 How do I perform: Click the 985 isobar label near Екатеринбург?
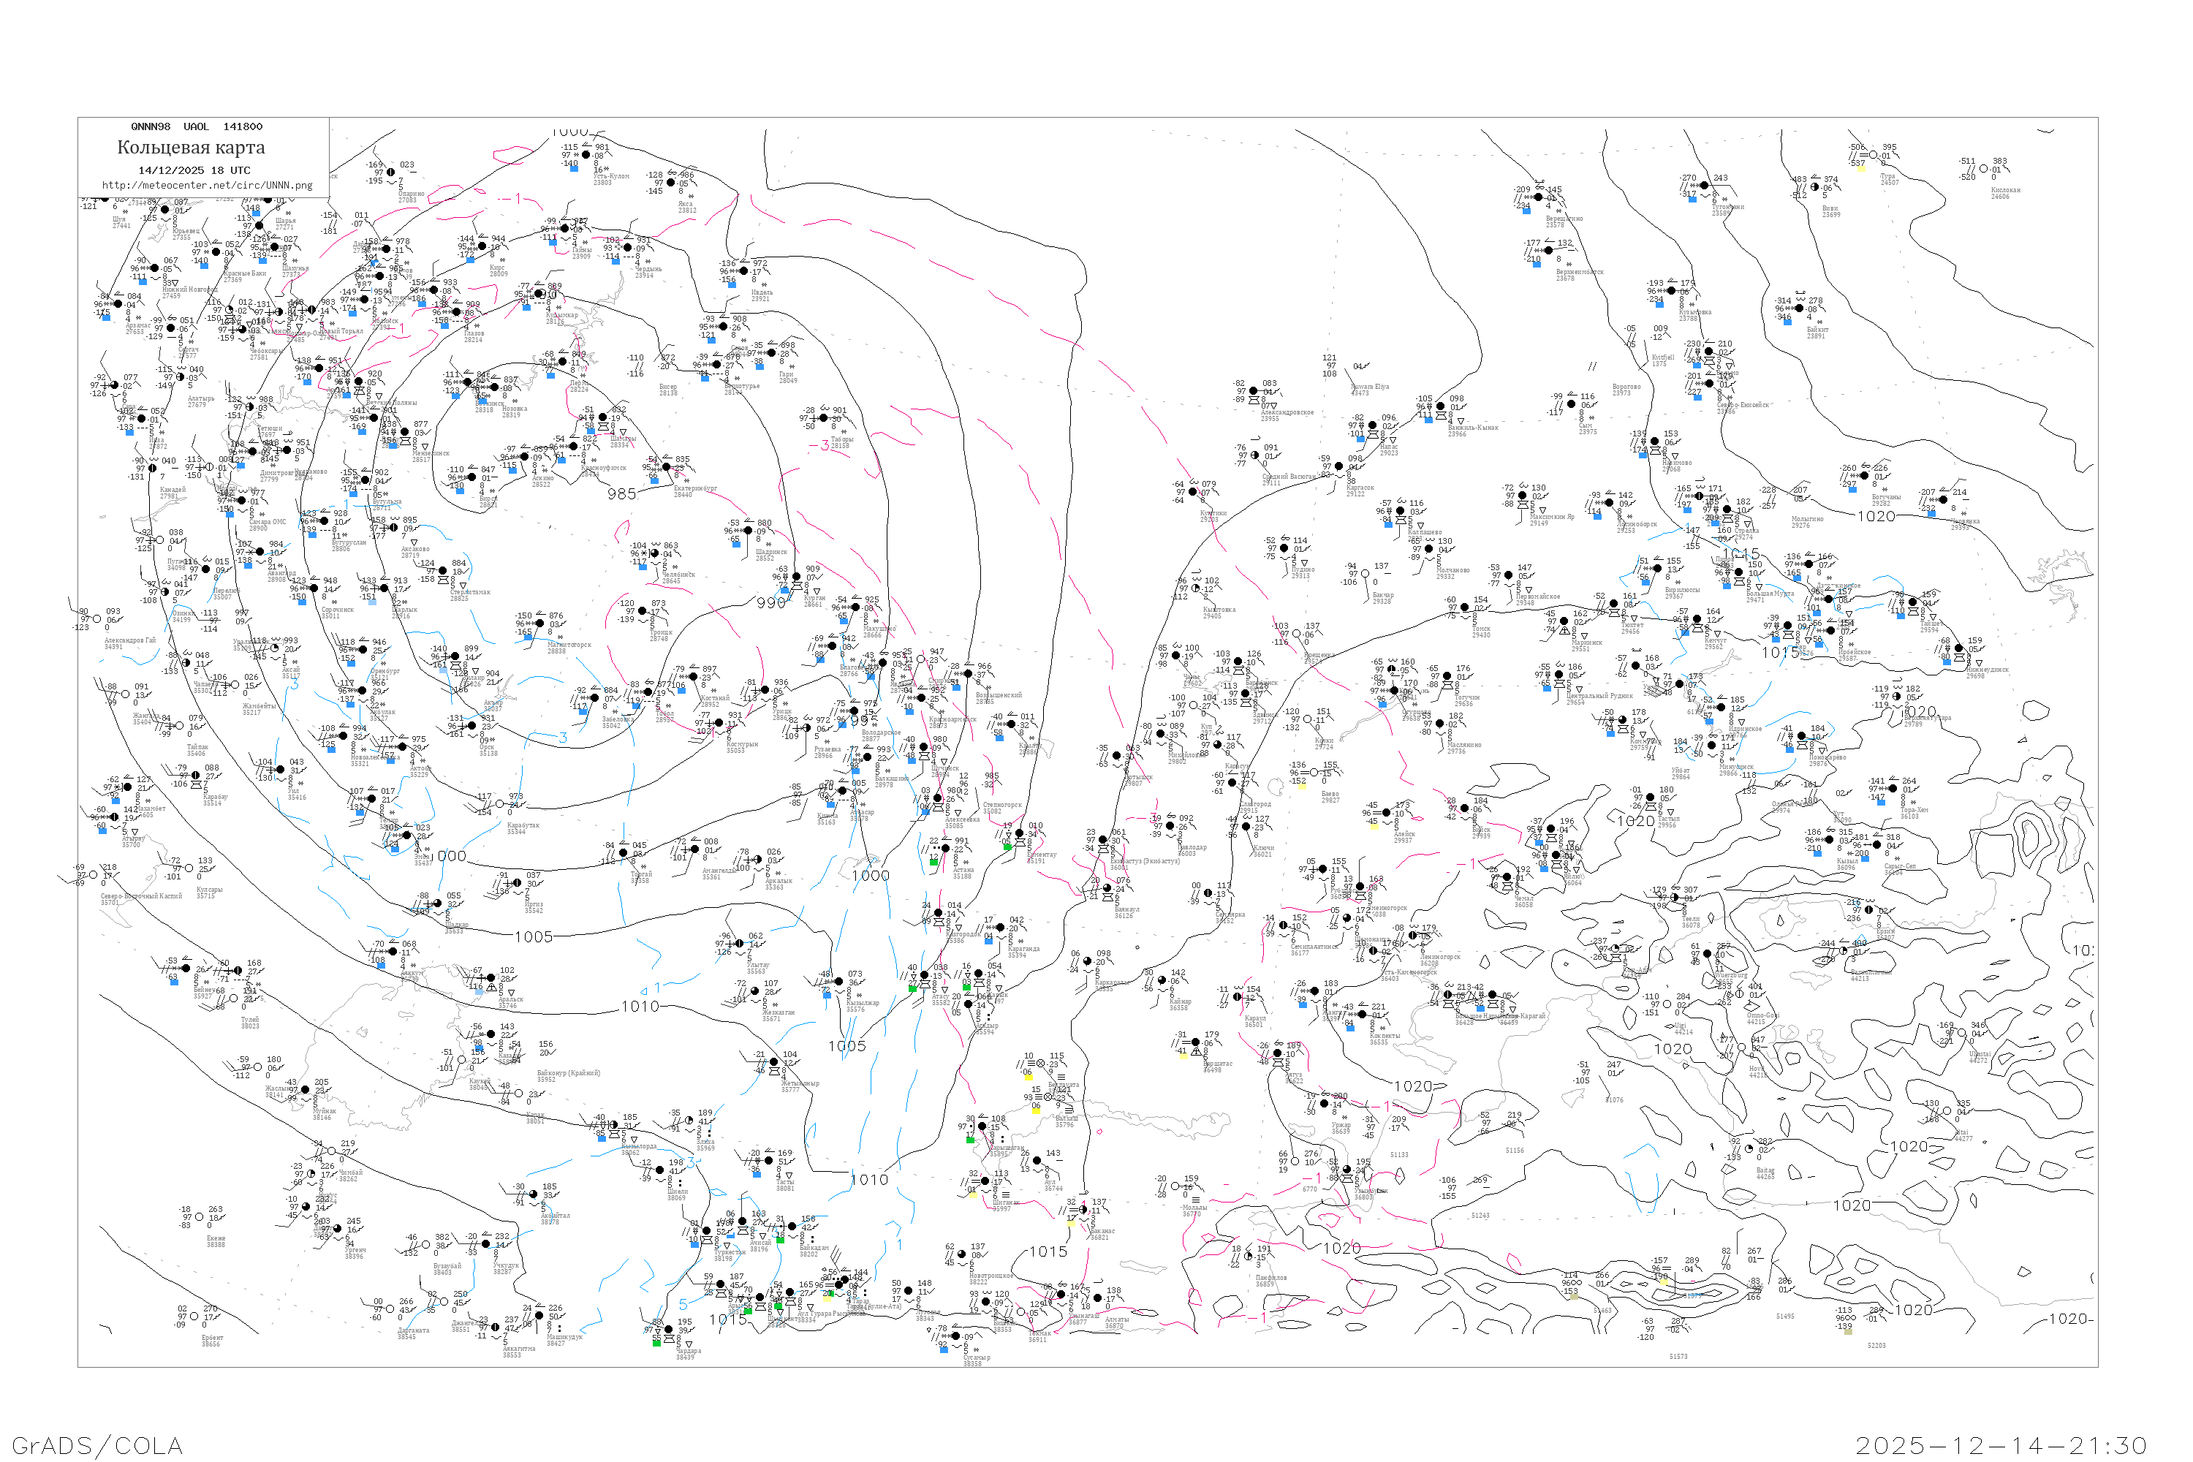click(622, 494)
